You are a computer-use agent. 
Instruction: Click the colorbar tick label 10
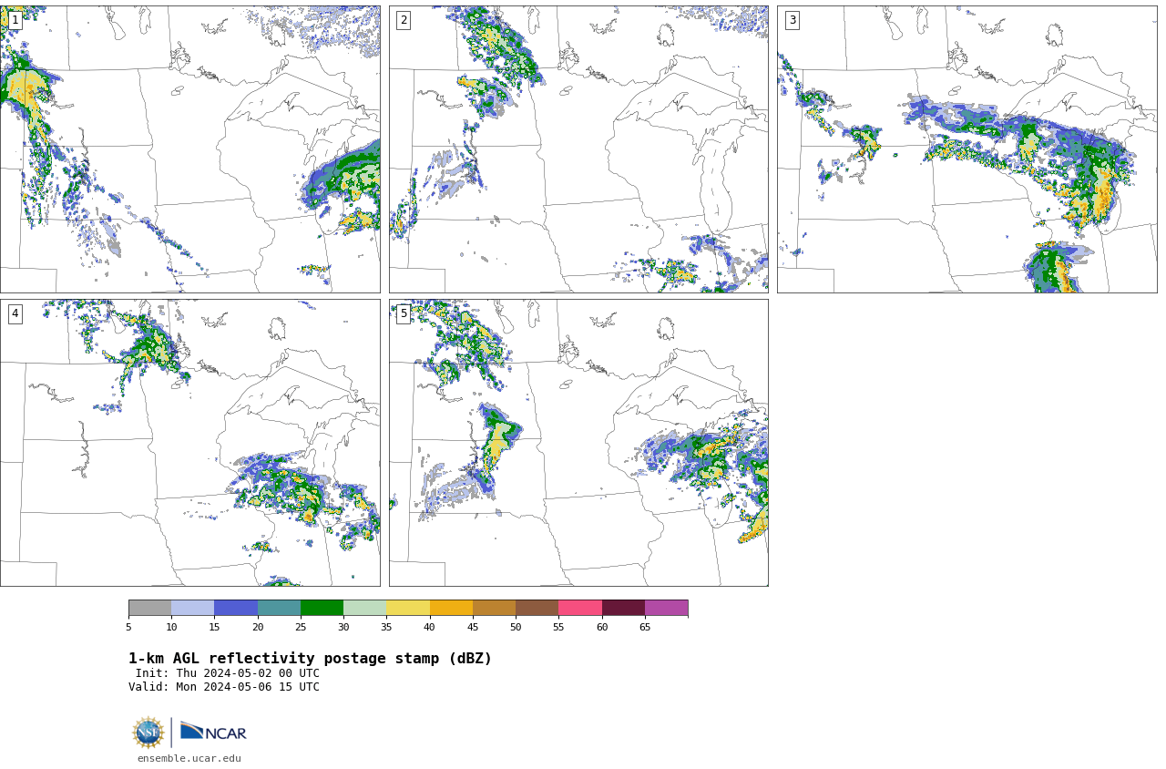pos(171,627)
